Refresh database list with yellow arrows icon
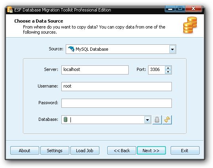Screen dimensions: 213x168 click(x=167, y=120)
